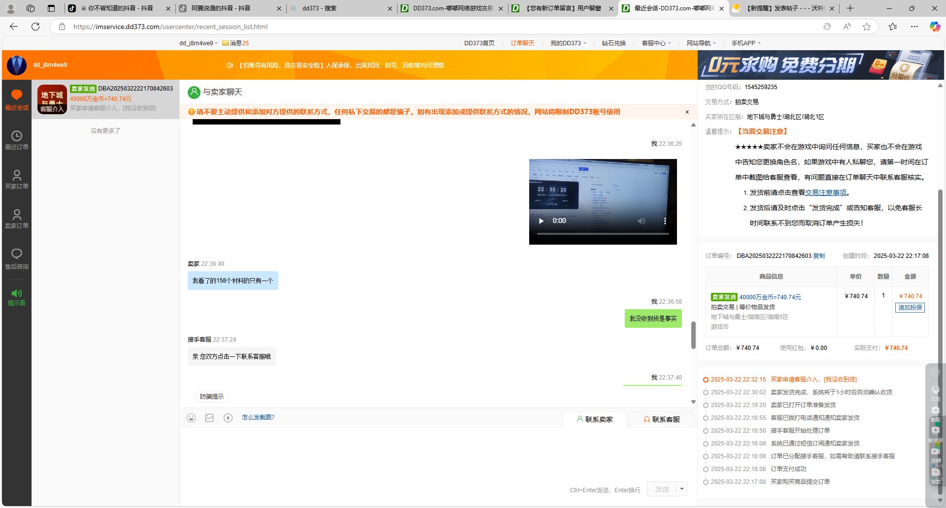Viewport: 946px width, 508px height.
Task: Toggle the 提示音 notification sound
Action: (x=16, y=297)
